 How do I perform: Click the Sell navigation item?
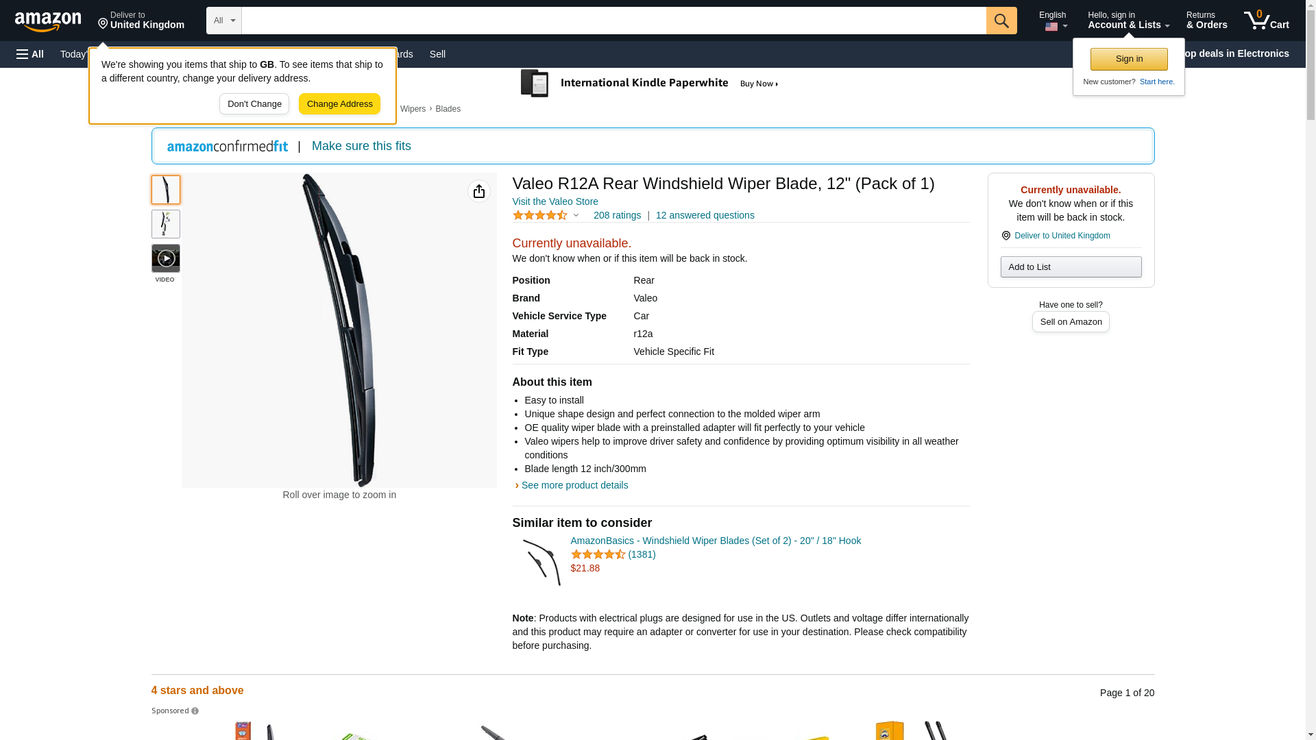[437, 54]
